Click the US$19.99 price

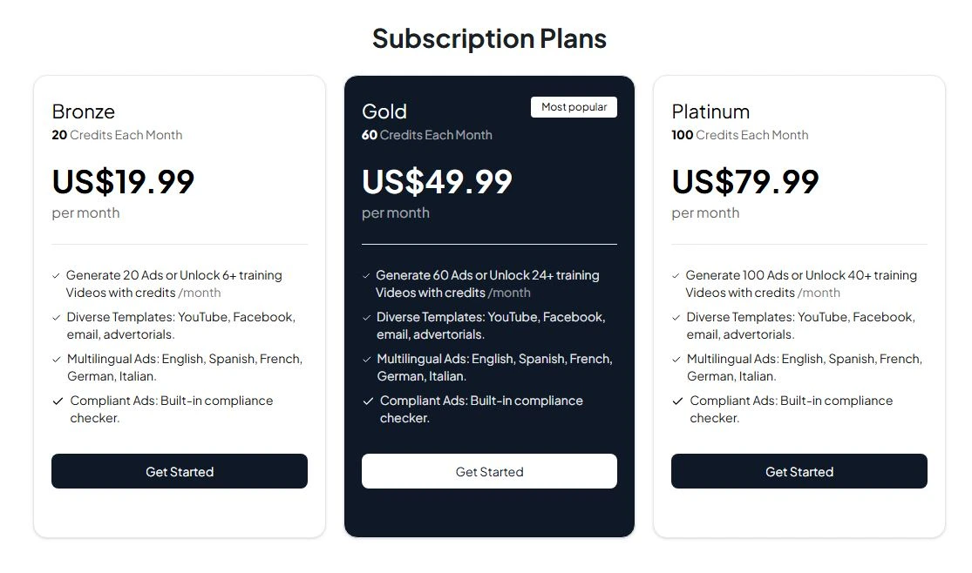(123, 181)
